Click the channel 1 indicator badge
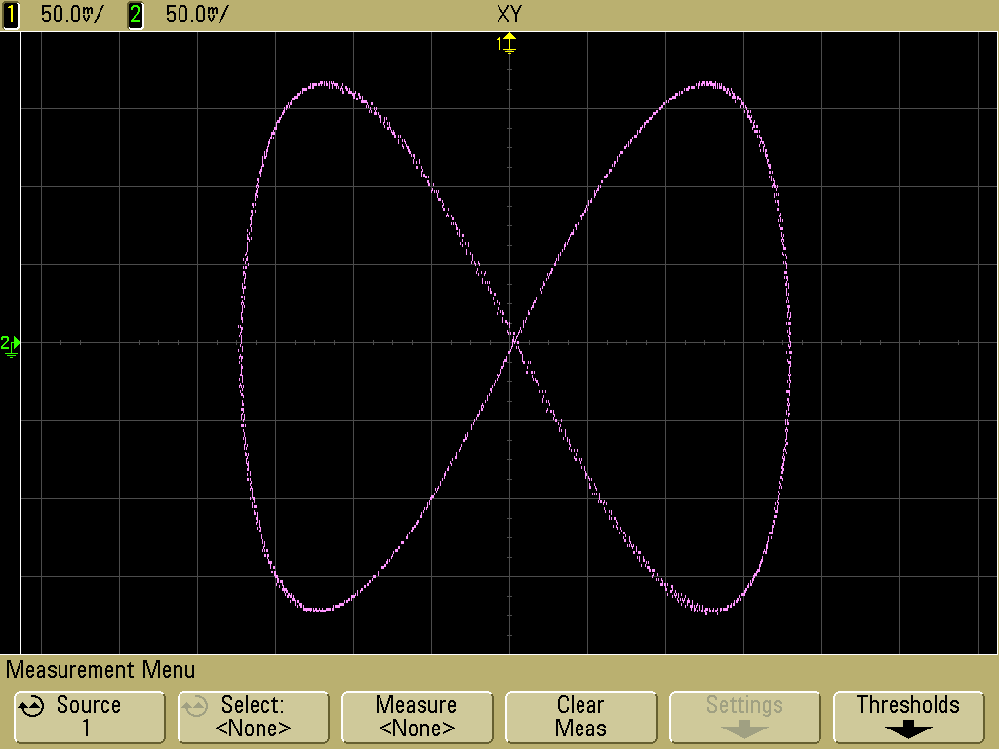 (x=10, y=15)
